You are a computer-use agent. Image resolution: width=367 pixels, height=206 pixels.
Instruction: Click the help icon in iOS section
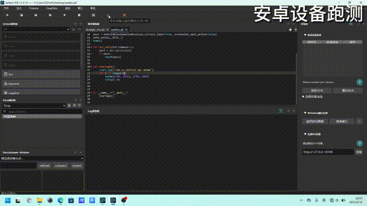(x=360, y=144)
